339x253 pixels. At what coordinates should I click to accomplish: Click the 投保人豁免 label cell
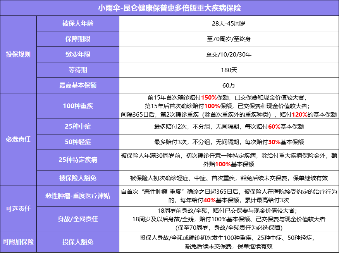point(78,242)
